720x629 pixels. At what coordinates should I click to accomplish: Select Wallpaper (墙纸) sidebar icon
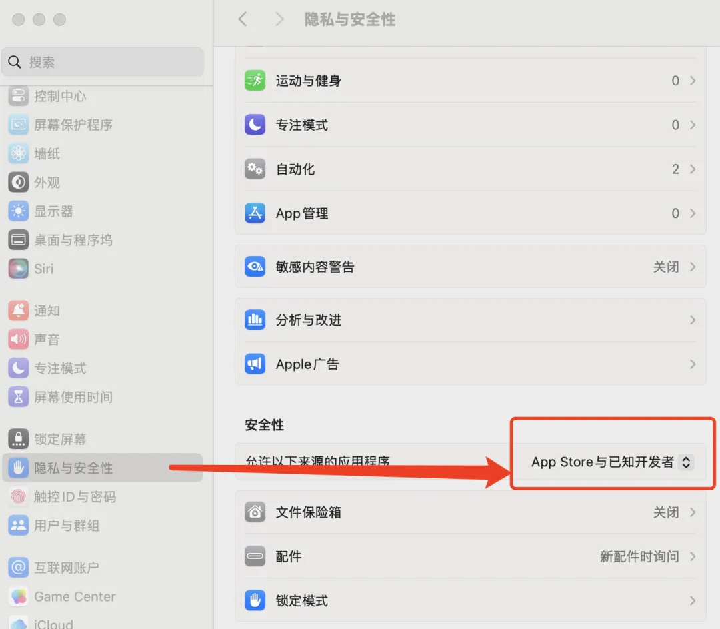click(x=19, y=154)
